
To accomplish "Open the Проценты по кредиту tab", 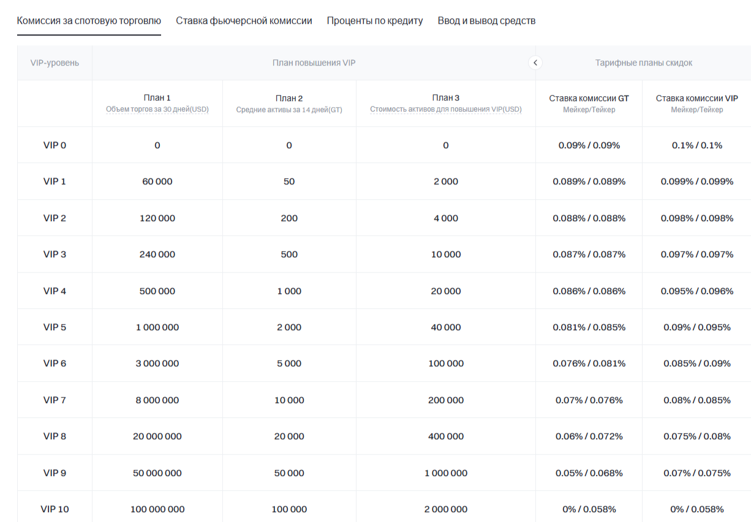I will pyautogui.click(x=375, y=21).
